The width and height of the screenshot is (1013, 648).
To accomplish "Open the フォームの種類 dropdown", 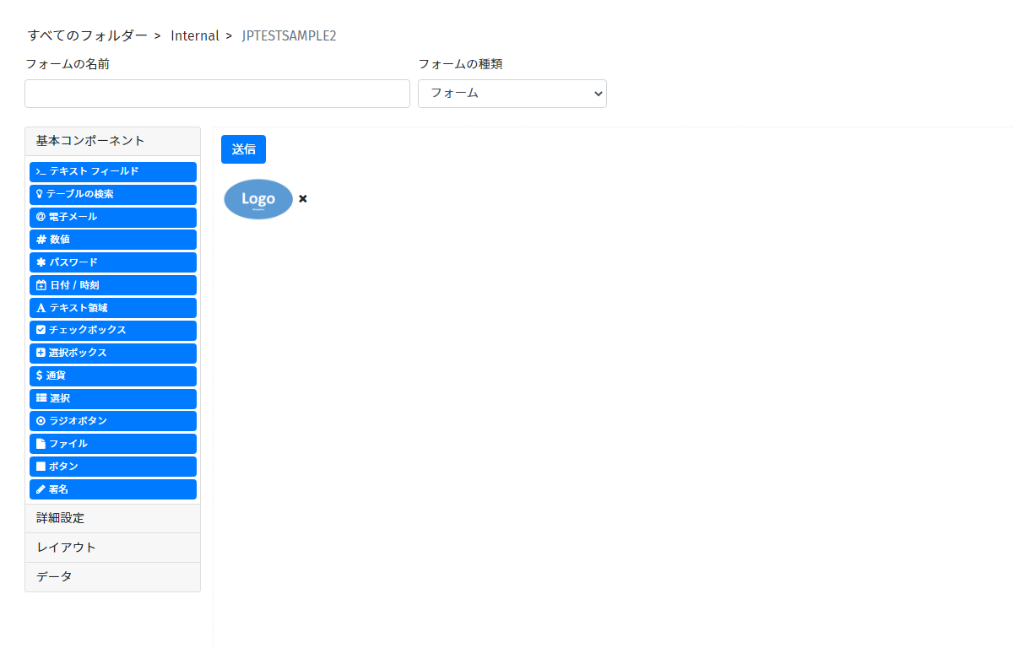I will pyautogui.click(x=512, y=94).
